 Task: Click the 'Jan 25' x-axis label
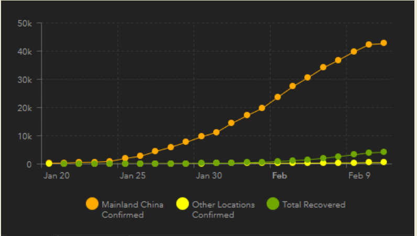133,176
